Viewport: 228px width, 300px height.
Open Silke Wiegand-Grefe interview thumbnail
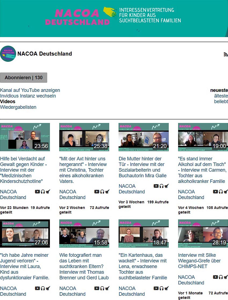pos(203,233)
